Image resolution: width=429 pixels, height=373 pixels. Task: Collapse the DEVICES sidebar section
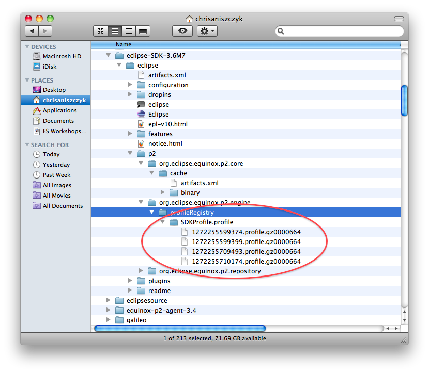click(x=27, y=47)
